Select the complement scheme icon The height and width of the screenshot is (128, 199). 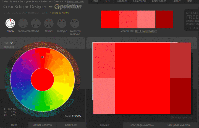click(x=23, y=23)
